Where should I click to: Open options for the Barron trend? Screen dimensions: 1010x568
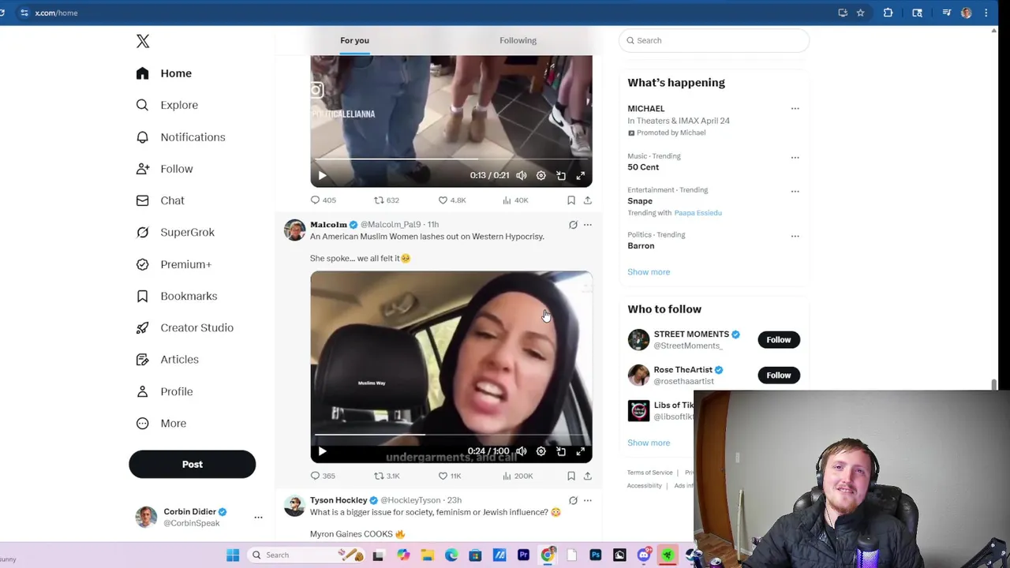(795, 236)
